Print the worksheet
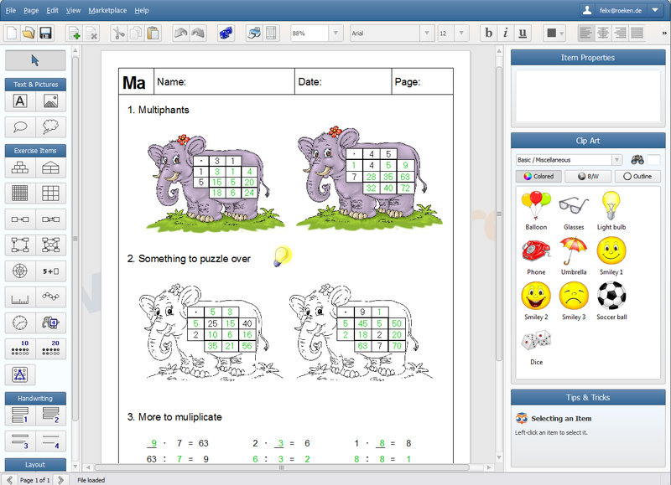This screenshot has height=485, width=671. click(x=254, y=33)
